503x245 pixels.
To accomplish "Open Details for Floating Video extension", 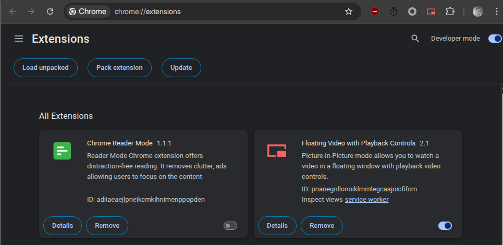I will pos(277,226).
